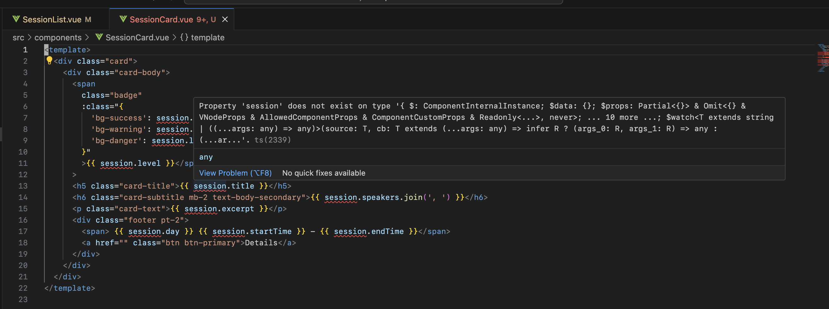Viewport: 829px width, 309px height.
Task: Open the SessionCard.vue breadcrumb item
Action: coord(137,38)
